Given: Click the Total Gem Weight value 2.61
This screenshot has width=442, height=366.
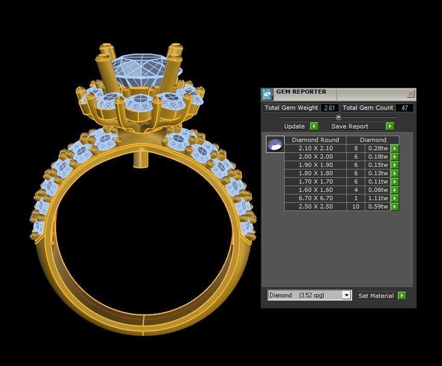Looking at the screenshot, I should [x=329, y=108].
